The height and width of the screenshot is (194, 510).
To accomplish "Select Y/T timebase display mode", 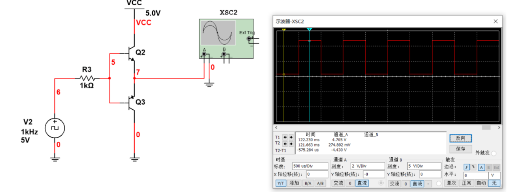I will [x=281, y=183].
